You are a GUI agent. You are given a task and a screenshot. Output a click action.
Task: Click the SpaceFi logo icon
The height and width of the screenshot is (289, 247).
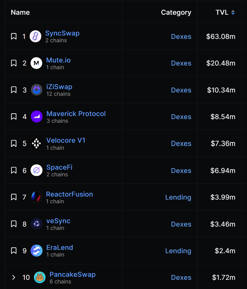coord(36,170)
